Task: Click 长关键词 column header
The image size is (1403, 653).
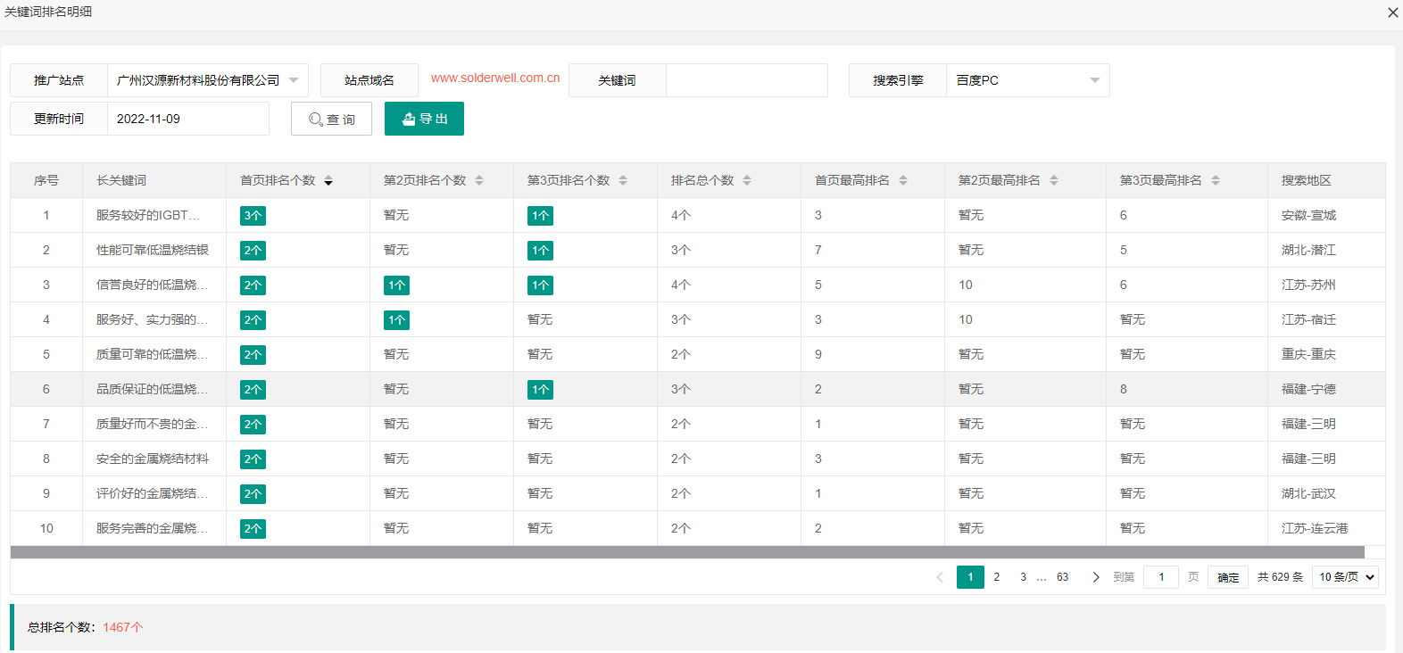Action: pyautogui.click(x=121, y=180)
